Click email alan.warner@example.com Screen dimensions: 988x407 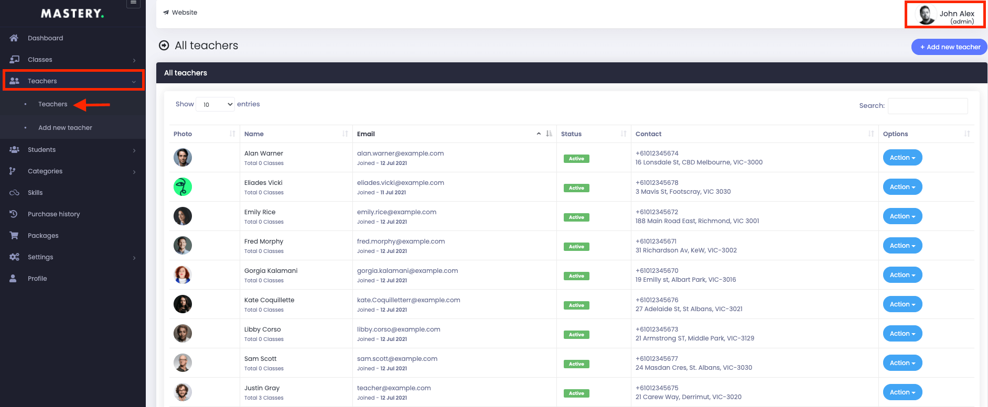[x=400, y=153]
